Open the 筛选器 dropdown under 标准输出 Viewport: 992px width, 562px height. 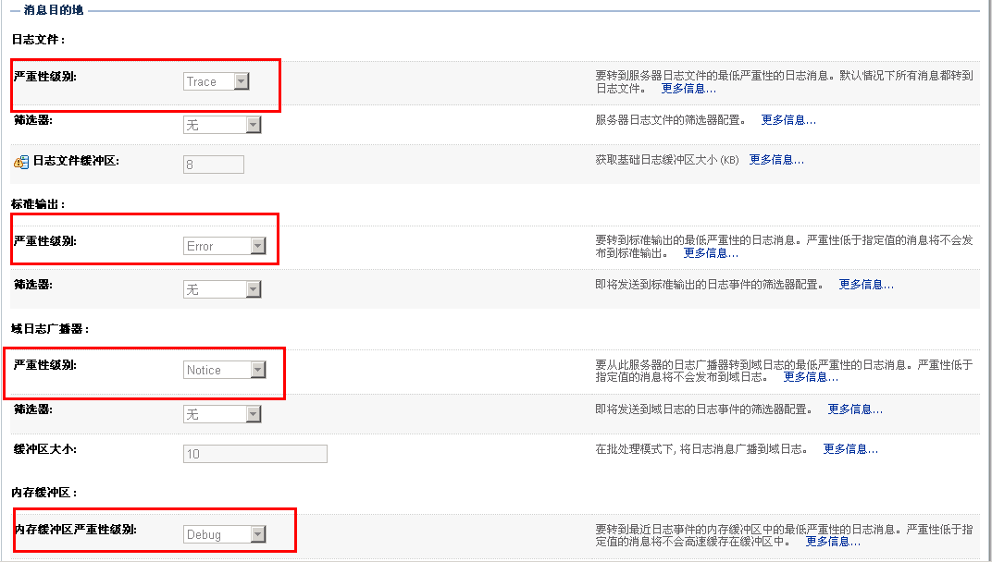click(x=222, y=289)
